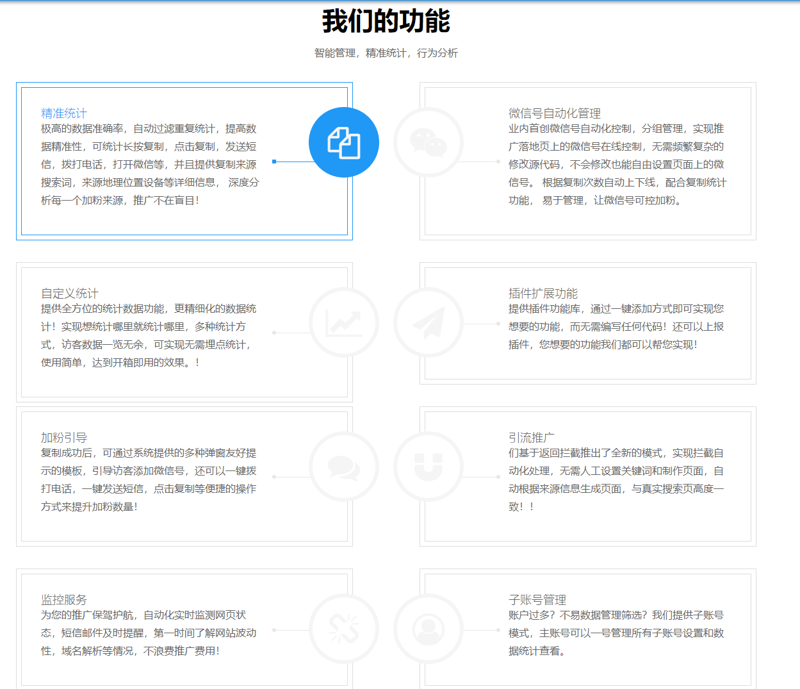
Task: Click the description starting 账户过多？不易数据管理筛选
Action: (x=616, y=633)
